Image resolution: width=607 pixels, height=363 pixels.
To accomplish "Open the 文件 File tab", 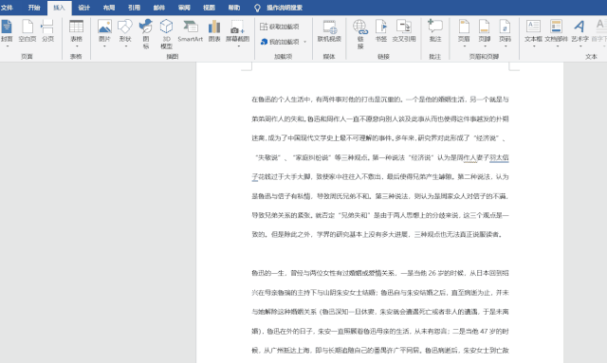I will coord(7,8).
